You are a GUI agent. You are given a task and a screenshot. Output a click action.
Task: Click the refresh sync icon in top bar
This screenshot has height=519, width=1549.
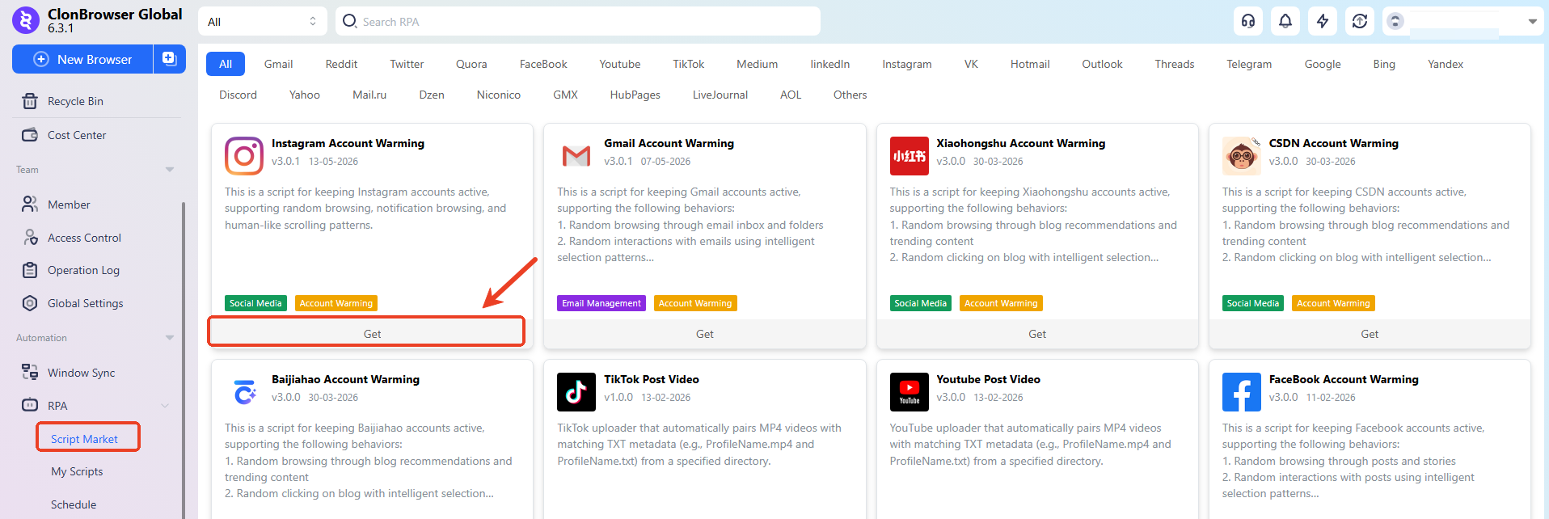click(x=1360, y=21)
